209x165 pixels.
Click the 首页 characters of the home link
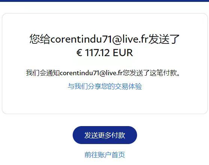(118, 155)
